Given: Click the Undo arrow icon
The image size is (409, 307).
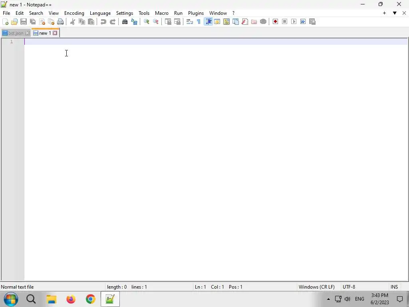Looking at the screenshot, I should coord(103,22).
